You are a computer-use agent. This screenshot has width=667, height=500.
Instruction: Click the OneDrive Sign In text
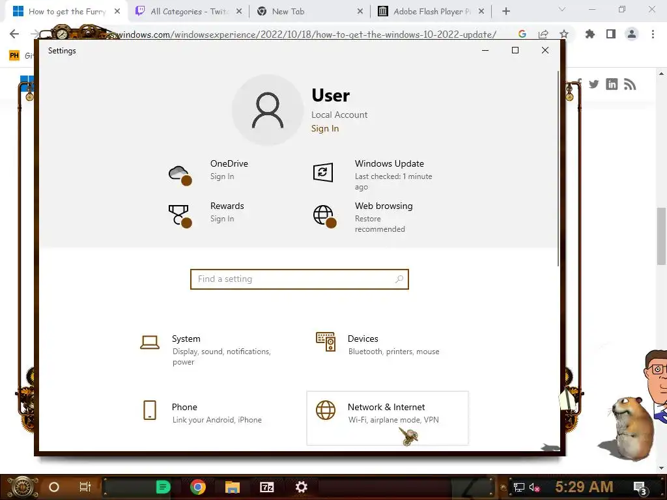pyautogui.click(x=222, y=176)
